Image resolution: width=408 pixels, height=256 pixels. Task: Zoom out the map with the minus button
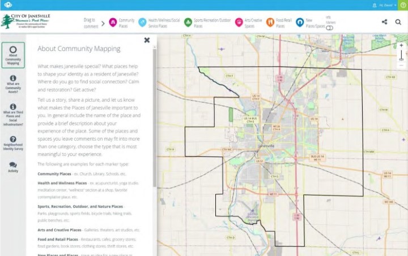coord(401,66)
